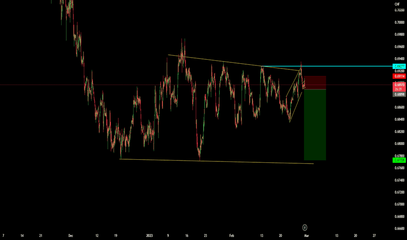
Task: Click the 2023 label on time axis
Action: [x=149, y=236]
